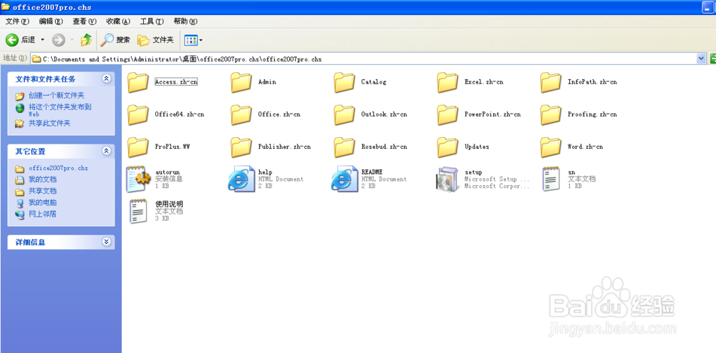Open the Catalog folder
The image size is (716, 353).
pyautogui.click(x=360, y=82)
